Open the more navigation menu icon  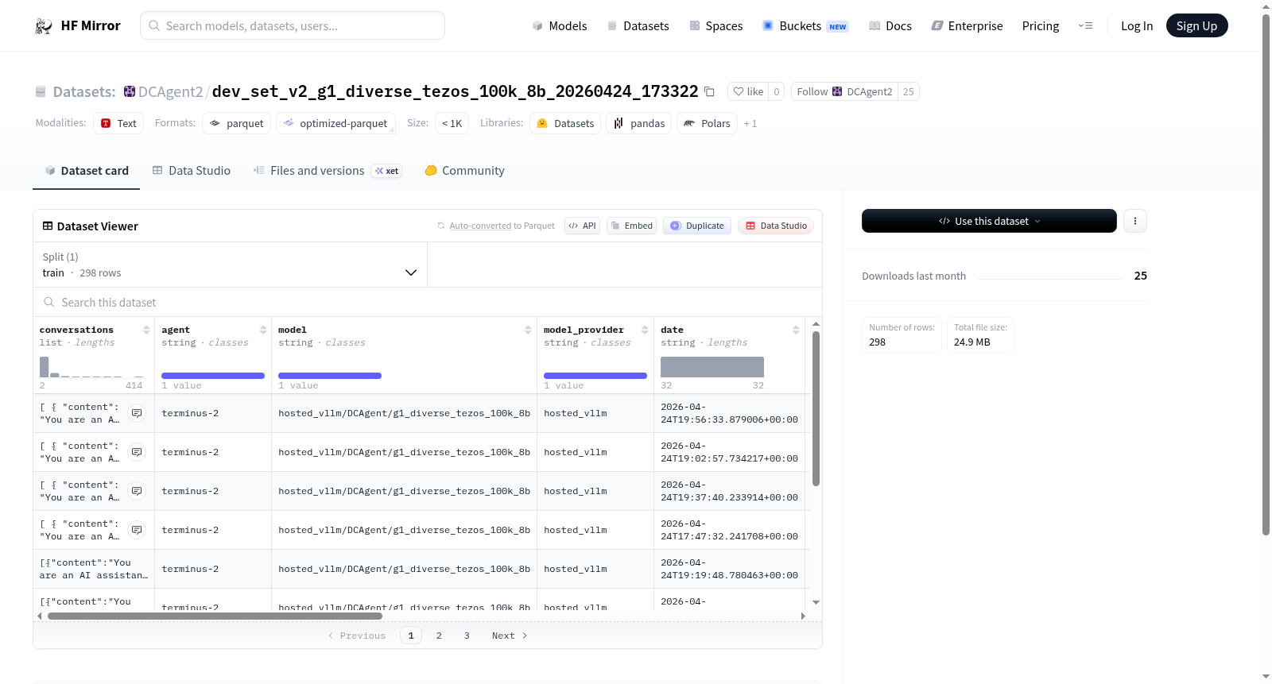click(1085, 25)
